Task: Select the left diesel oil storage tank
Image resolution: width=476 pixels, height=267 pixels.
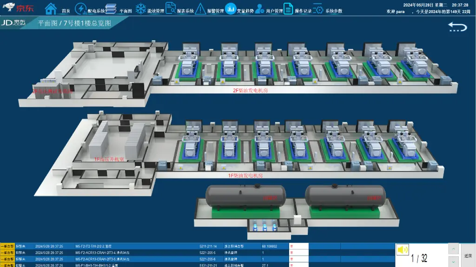Action: pos(246,196)
